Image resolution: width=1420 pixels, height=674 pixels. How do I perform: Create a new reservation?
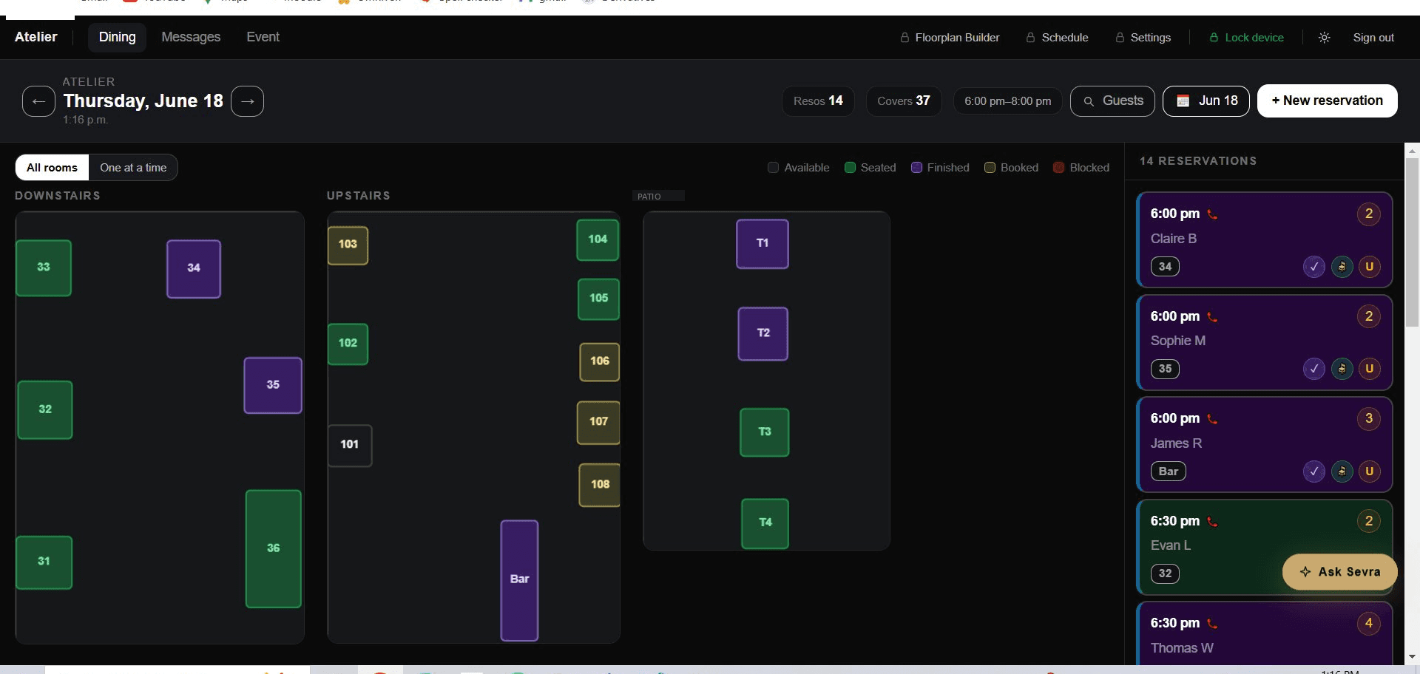[x=1327, y=101]
